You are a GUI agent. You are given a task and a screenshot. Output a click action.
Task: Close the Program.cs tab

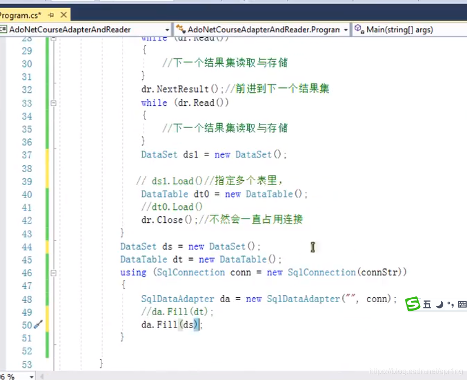coord(63,15)
